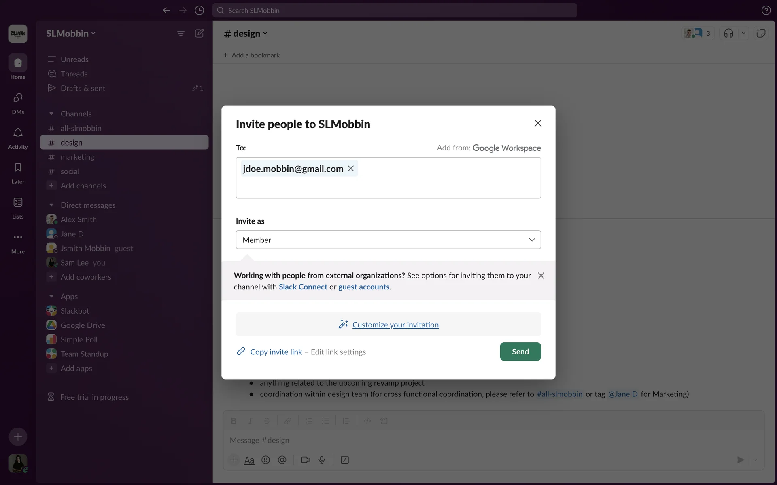Screen dimensions: 777x485
Task: Dismiss the external organizations notice
Action: (541, 276)
